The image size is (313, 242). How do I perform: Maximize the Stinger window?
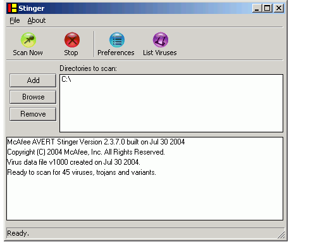coord(267,8)
